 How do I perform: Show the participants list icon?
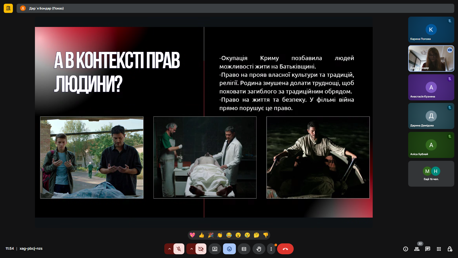pos(417,249)
